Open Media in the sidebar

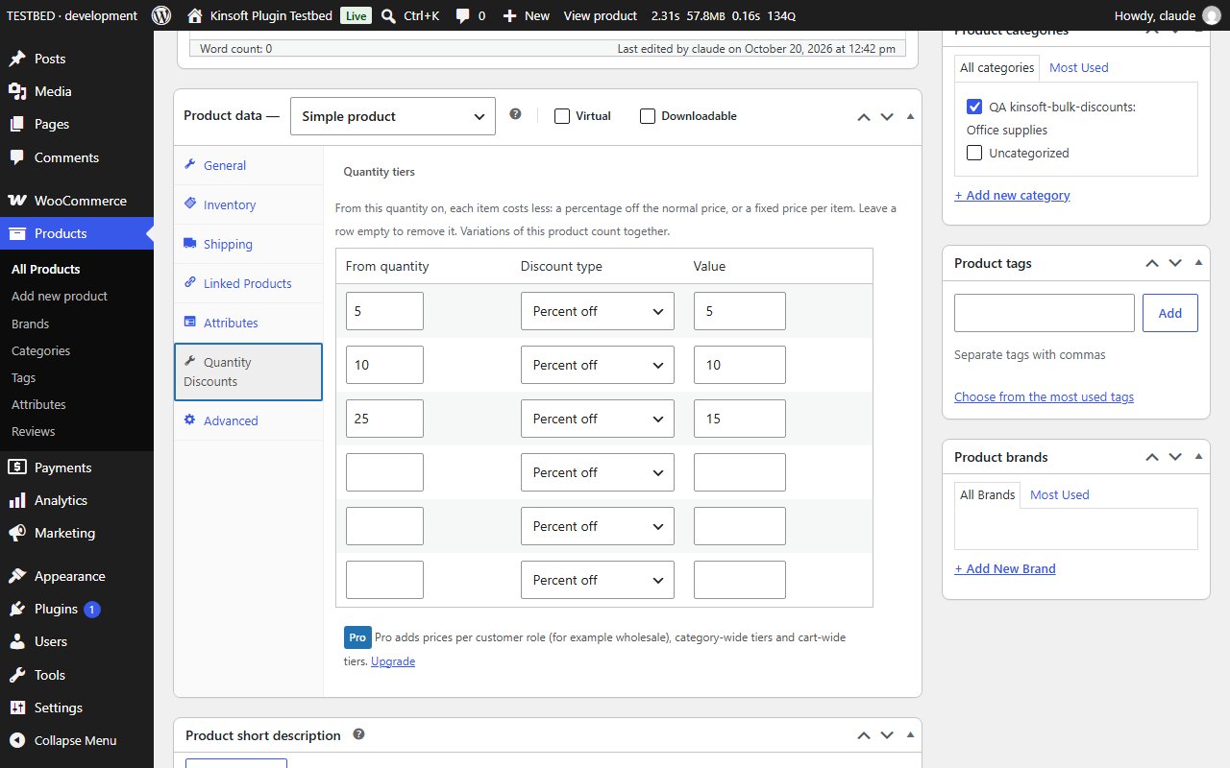(77, 91)
